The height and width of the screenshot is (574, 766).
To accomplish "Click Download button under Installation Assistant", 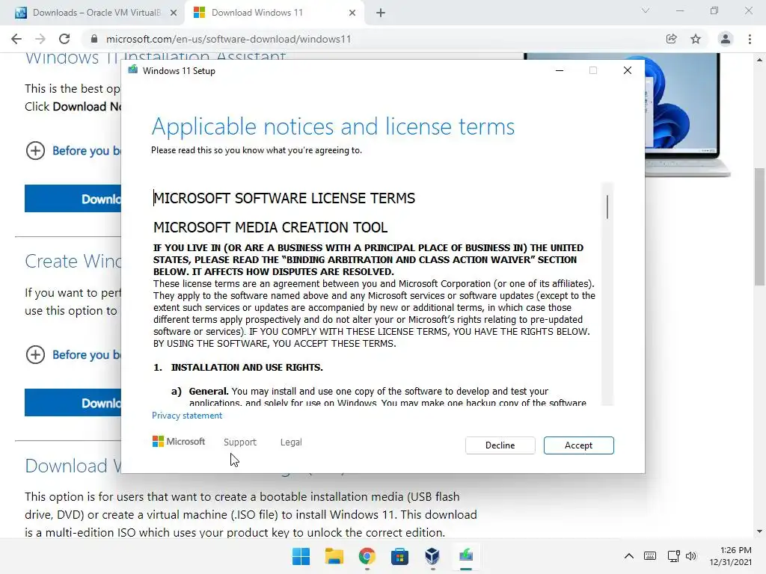I will click(x=73, y=199).
